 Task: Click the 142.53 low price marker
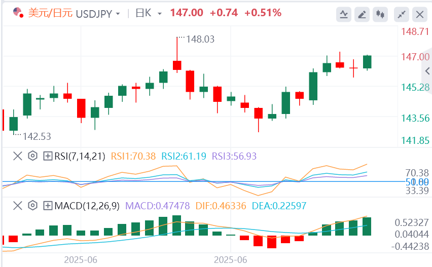[37, 136]
